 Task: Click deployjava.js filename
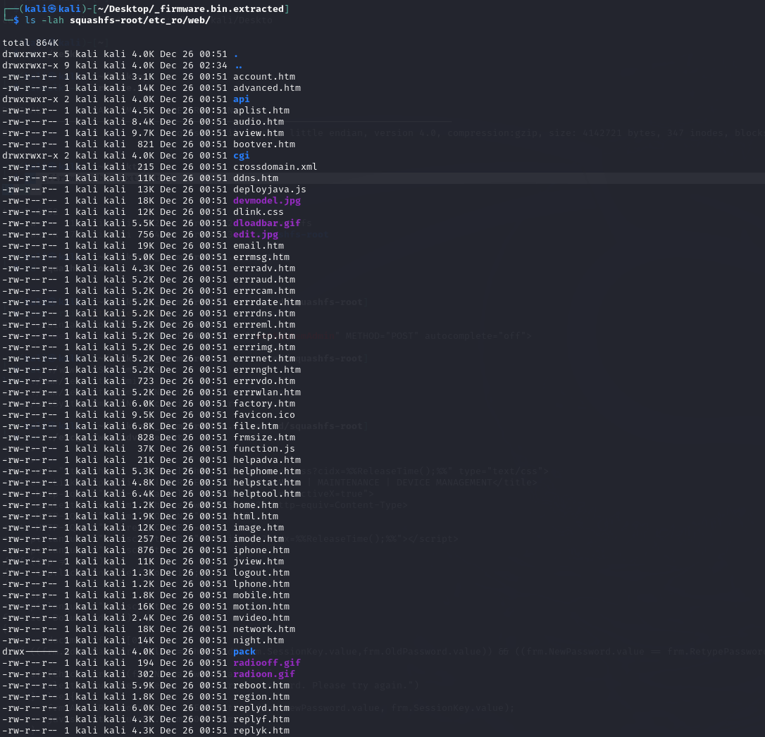coord(270,190)
